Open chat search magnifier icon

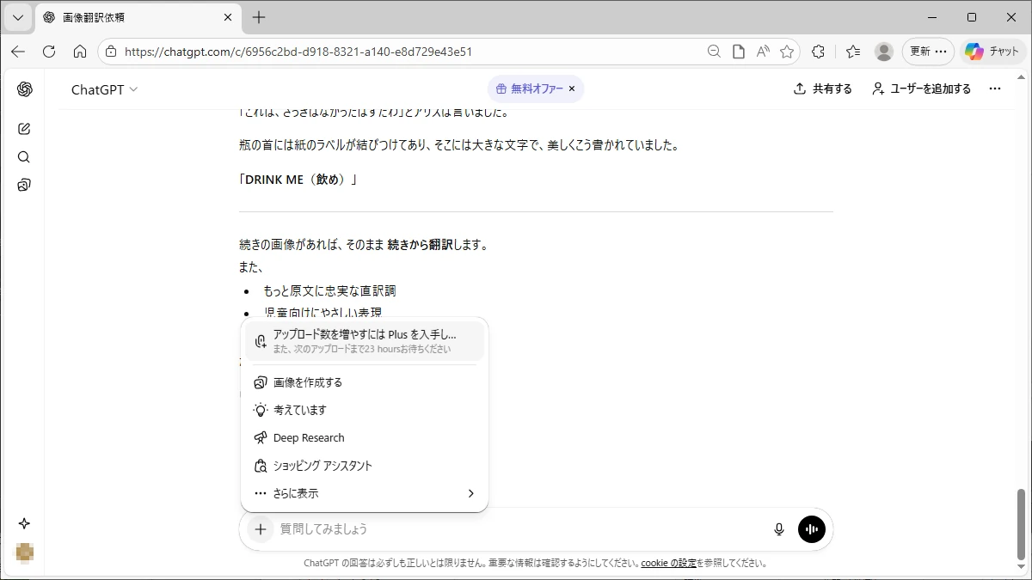click(24, 157)
